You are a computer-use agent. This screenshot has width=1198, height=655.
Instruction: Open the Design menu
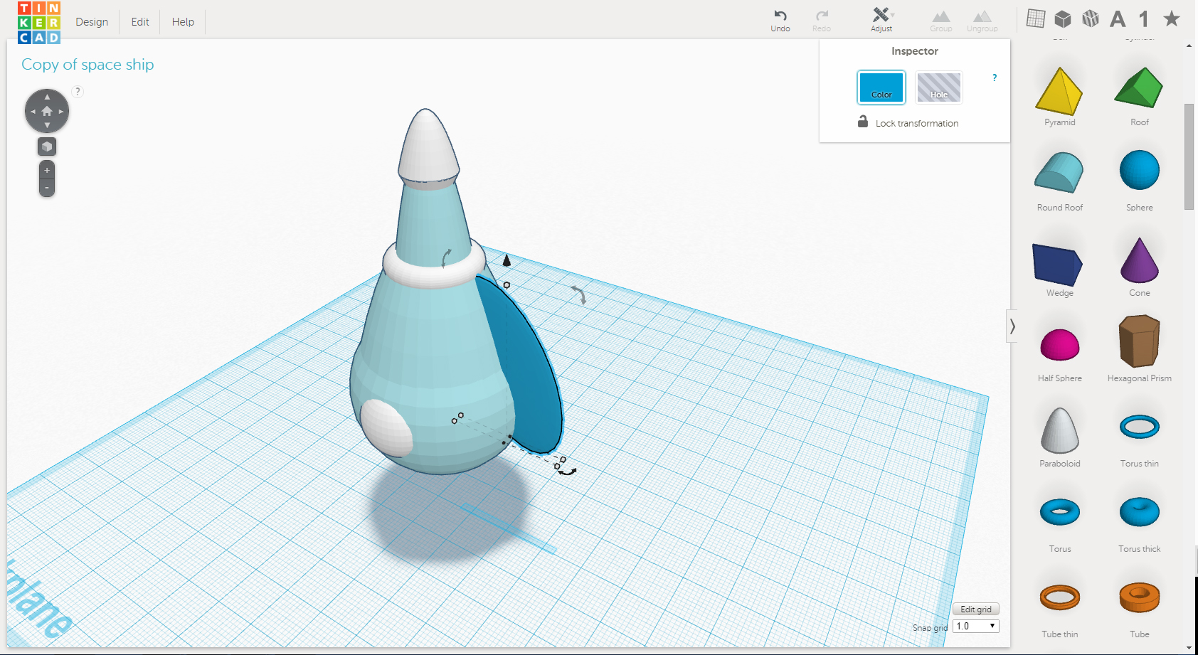(92, 22)
